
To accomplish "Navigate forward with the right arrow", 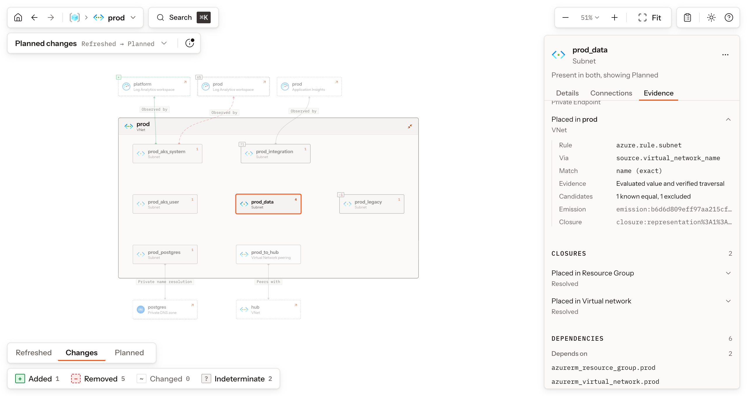I will [51, 17].
